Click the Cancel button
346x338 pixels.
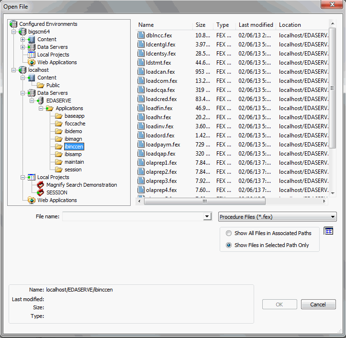(318, 304)
